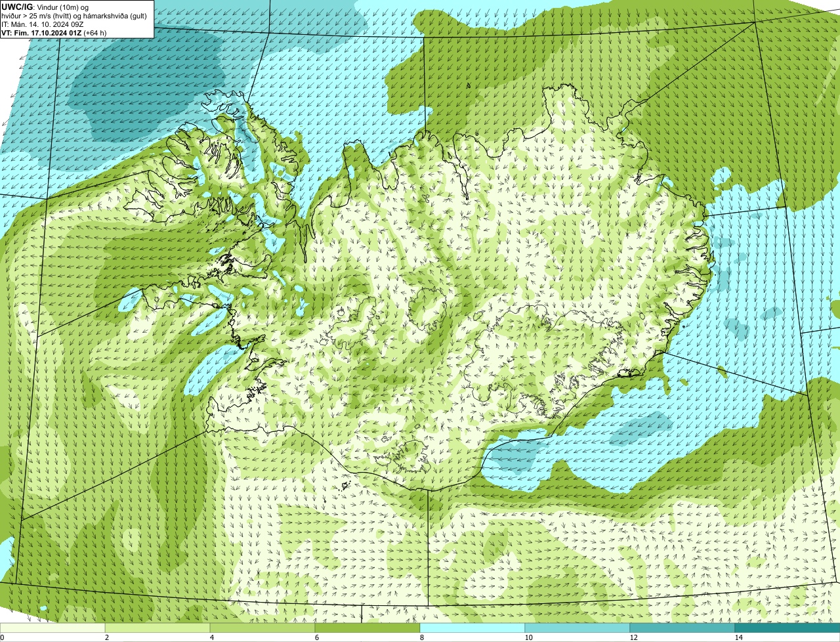Click the 0–2 m/s pale yellow legend swatch

[x=52, y=628]
